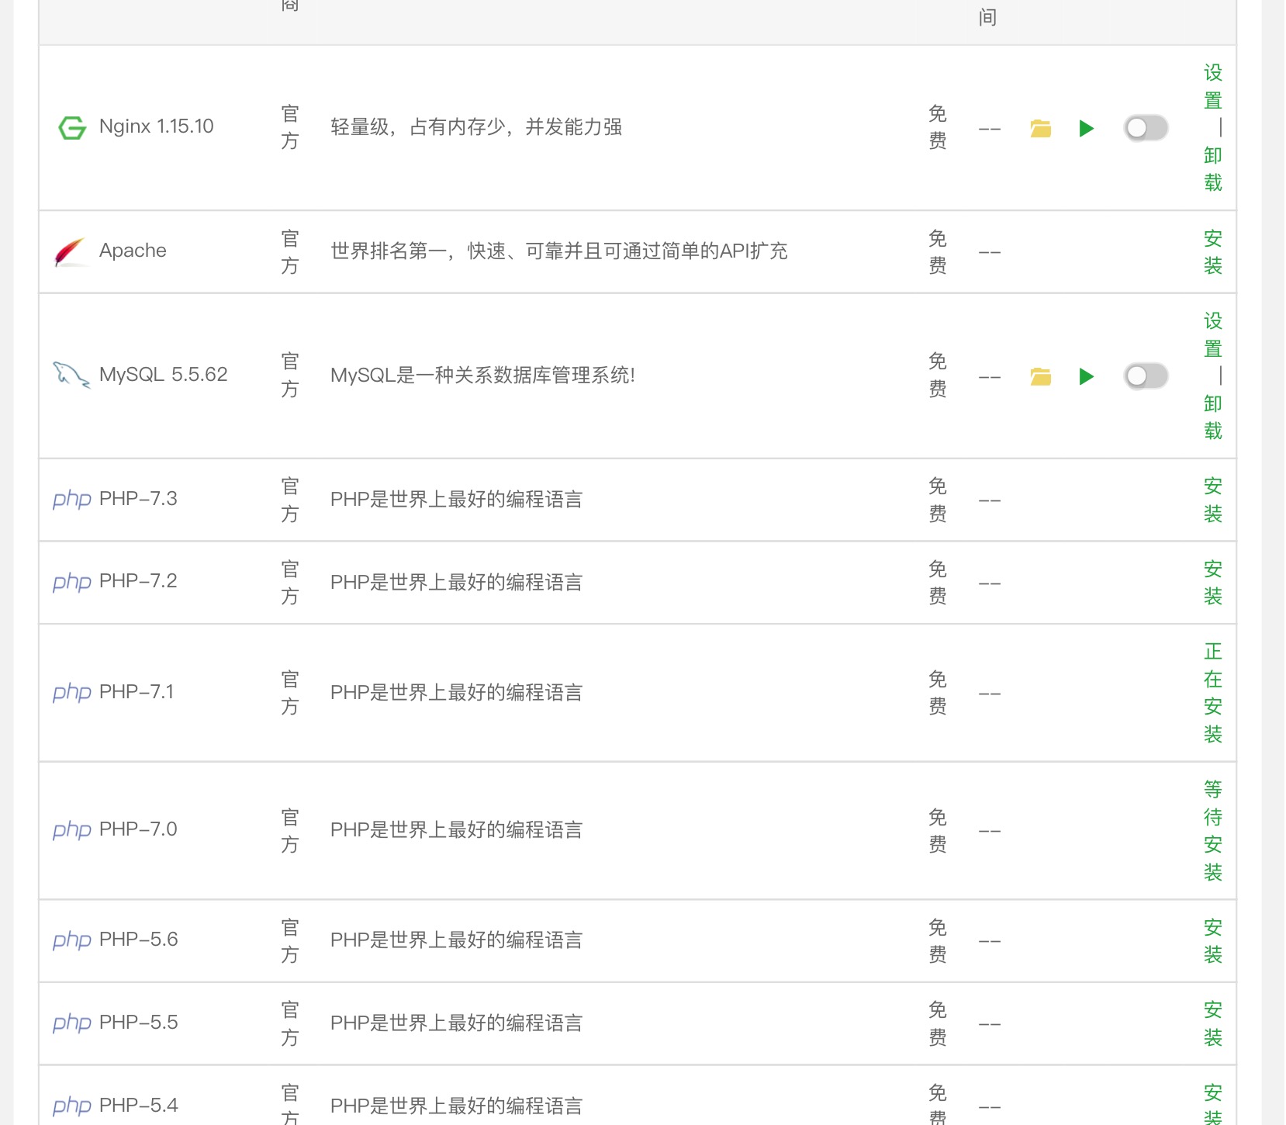The width and height of the screenshot is (1286, 1125).
Task: Click the green play icon for Nginx
Action: (x=1086, y=128)
